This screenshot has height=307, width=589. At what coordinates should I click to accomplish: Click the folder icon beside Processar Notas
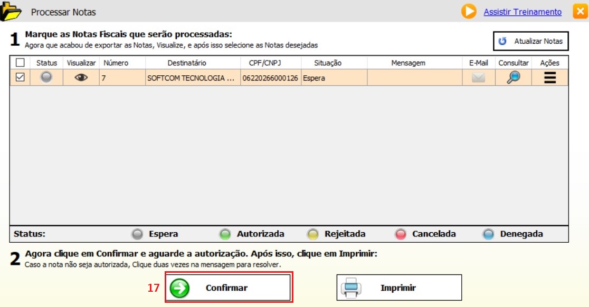point(12,11)
